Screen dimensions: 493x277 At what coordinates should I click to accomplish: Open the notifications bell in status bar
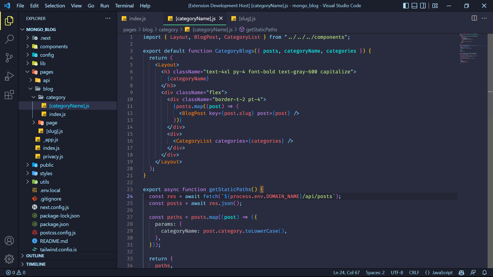(484, 272)
